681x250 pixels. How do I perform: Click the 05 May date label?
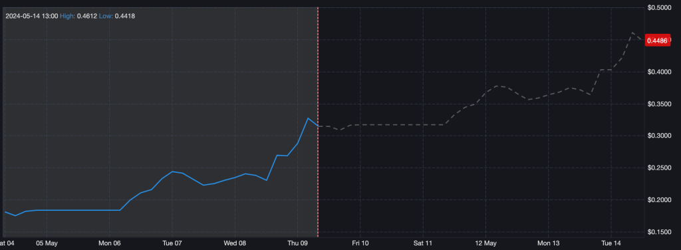[47, 243]
